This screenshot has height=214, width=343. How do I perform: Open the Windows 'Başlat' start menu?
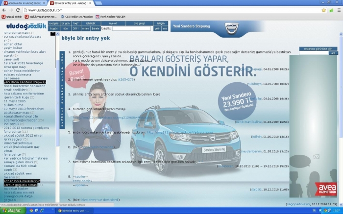(x=13, y=211)
